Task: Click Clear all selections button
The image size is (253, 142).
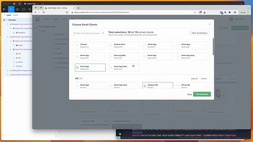Action: coord(199,33)
